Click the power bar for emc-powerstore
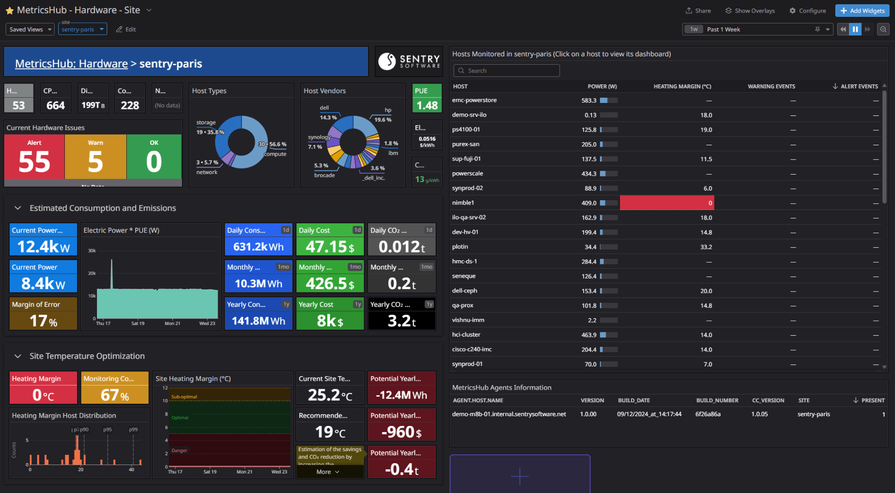 pos(609,101)
